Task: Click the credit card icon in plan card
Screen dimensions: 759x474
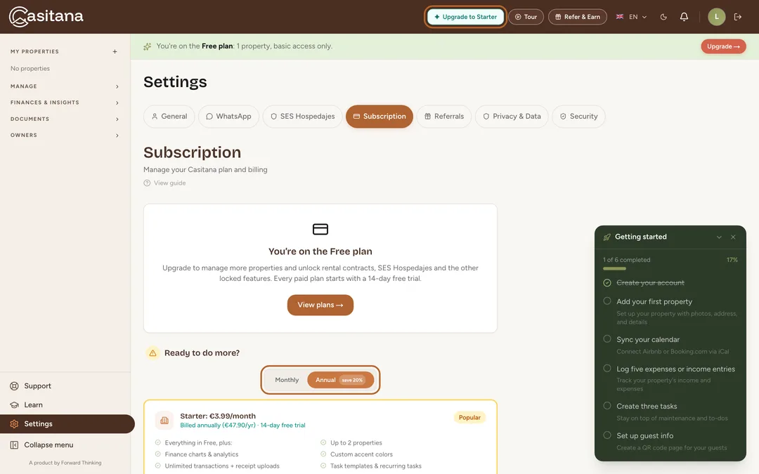Action: point(320,229)
